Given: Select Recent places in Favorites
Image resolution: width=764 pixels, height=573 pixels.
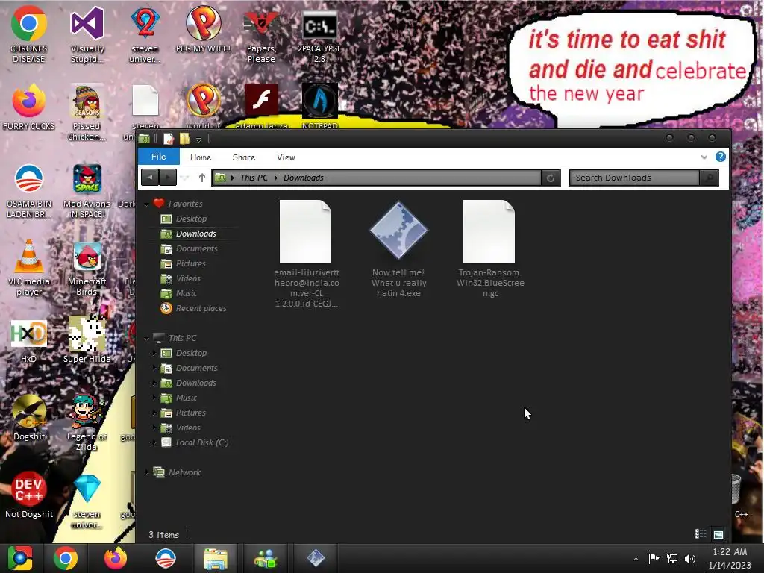Looking at the screenshot, I should coord(201,308).
